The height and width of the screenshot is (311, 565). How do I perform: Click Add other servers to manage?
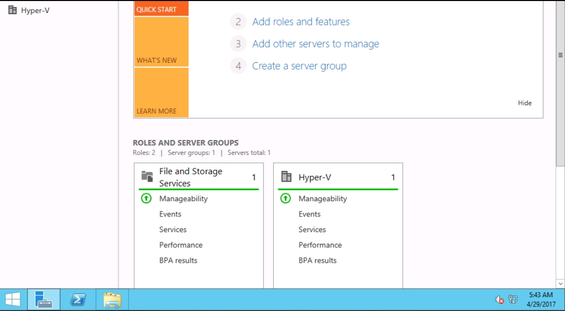click(x=315, y=44)
